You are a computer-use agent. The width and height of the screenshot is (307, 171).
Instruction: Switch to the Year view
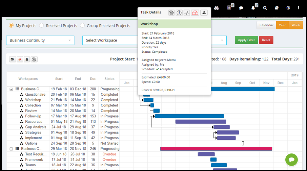(x=282, y=25)
